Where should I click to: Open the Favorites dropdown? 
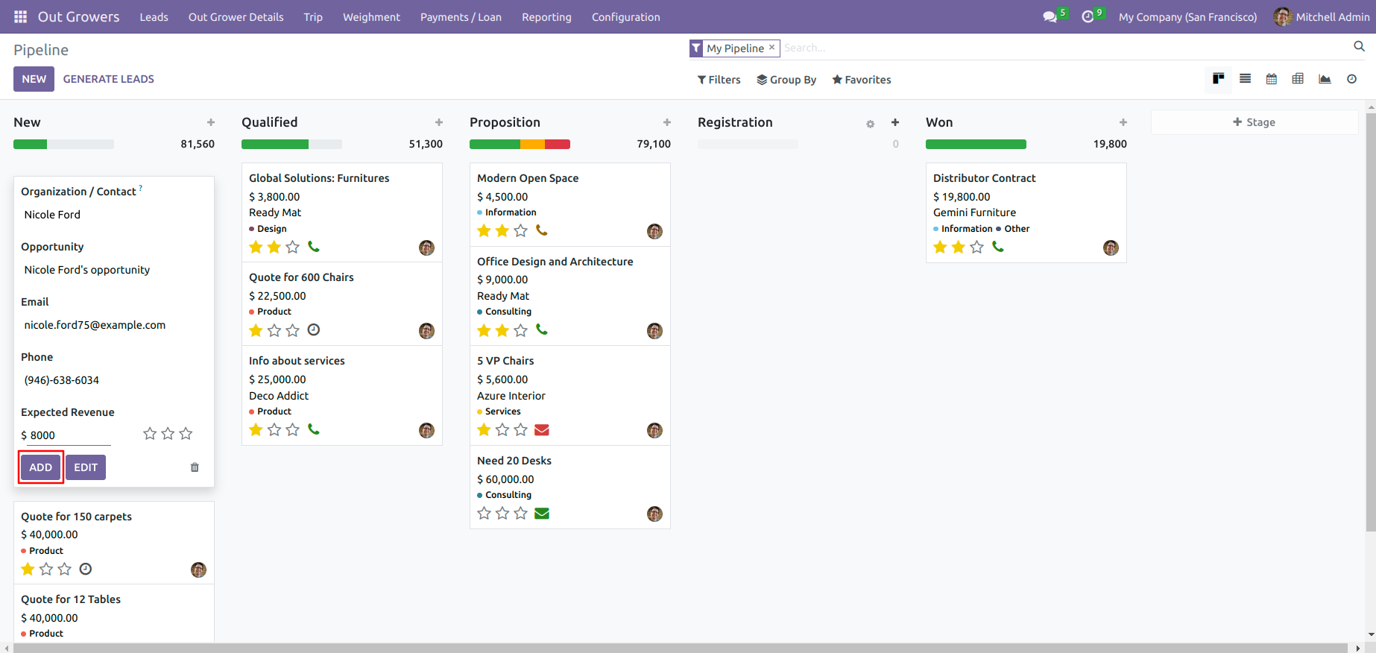pyautogui.click(x=862, y=80)
